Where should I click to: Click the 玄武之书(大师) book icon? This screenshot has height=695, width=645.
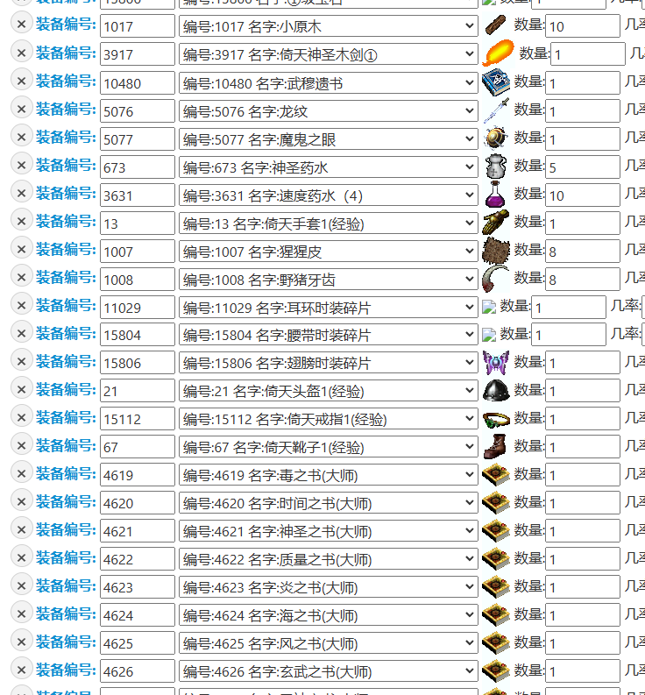496,670
